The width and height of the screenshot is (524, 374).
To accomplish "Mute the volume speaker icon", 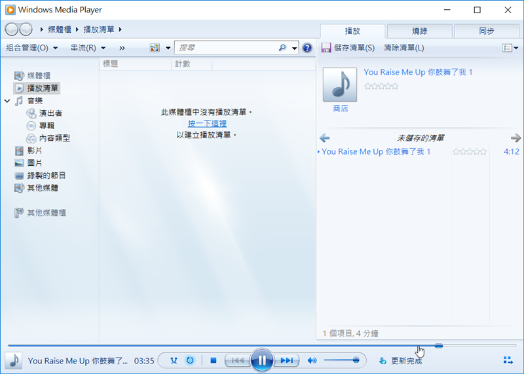I will pyautogui.click(x=312, y=360).
